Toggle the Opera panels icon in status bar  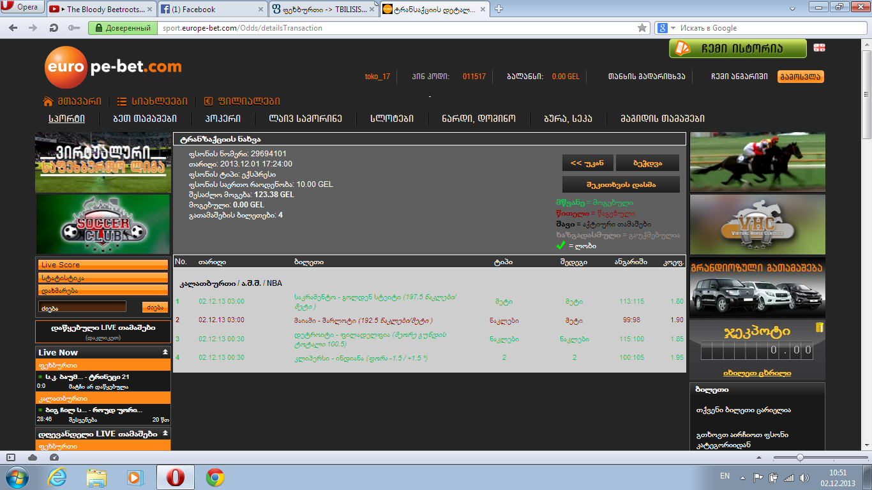click(x=11, y=457)
